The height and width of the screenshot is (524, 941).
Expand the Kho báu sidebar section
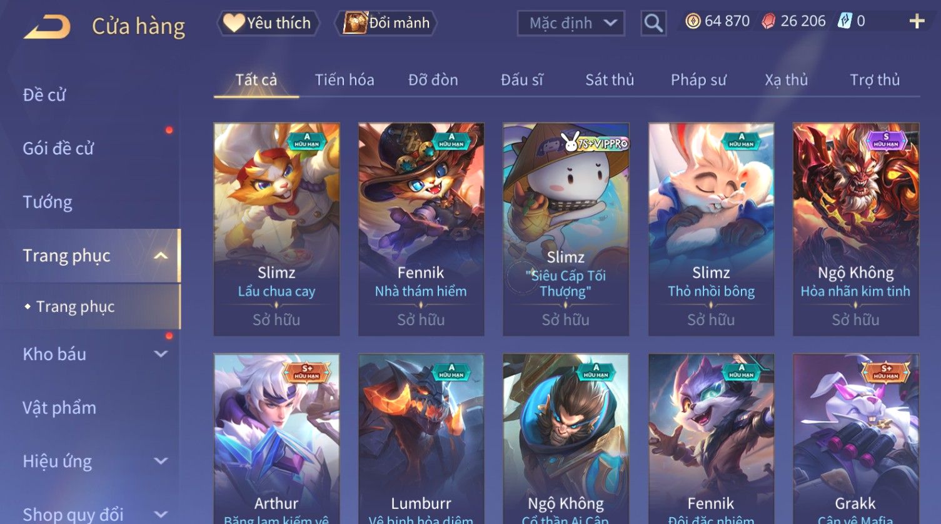coord(161,354)
